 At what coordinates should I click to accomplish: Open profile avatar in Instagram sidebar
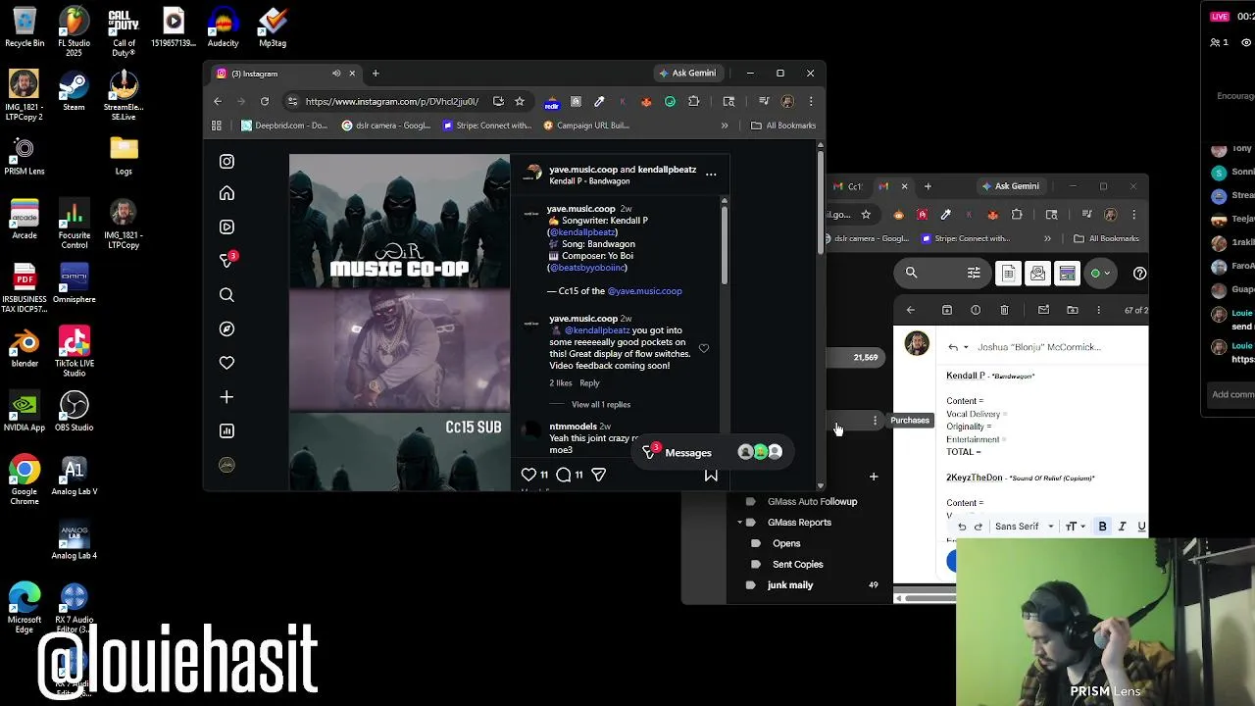point(226,465)
